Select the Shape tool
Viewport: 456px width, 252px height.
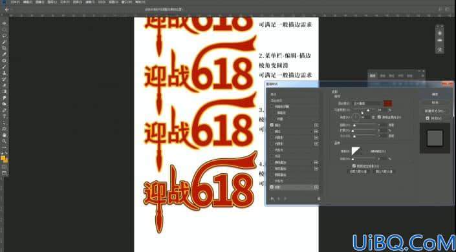click(5, 129)
